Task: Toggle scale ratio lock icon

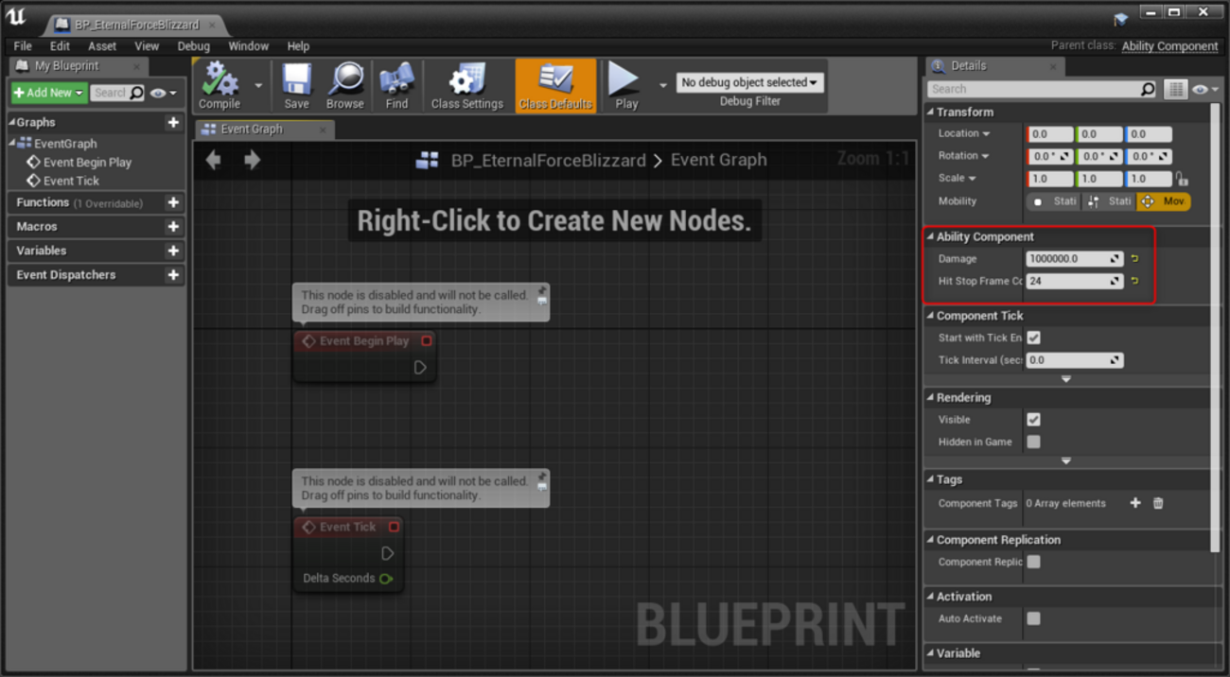Action: coord(1181,179)
